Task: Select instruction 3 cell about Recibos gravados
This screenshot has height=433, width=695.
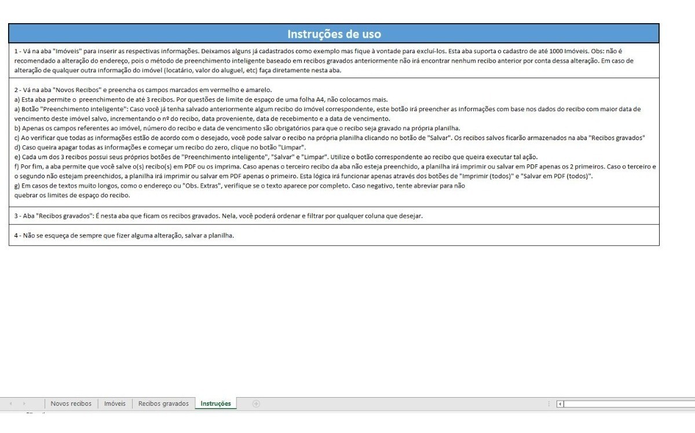Action: 334,216
